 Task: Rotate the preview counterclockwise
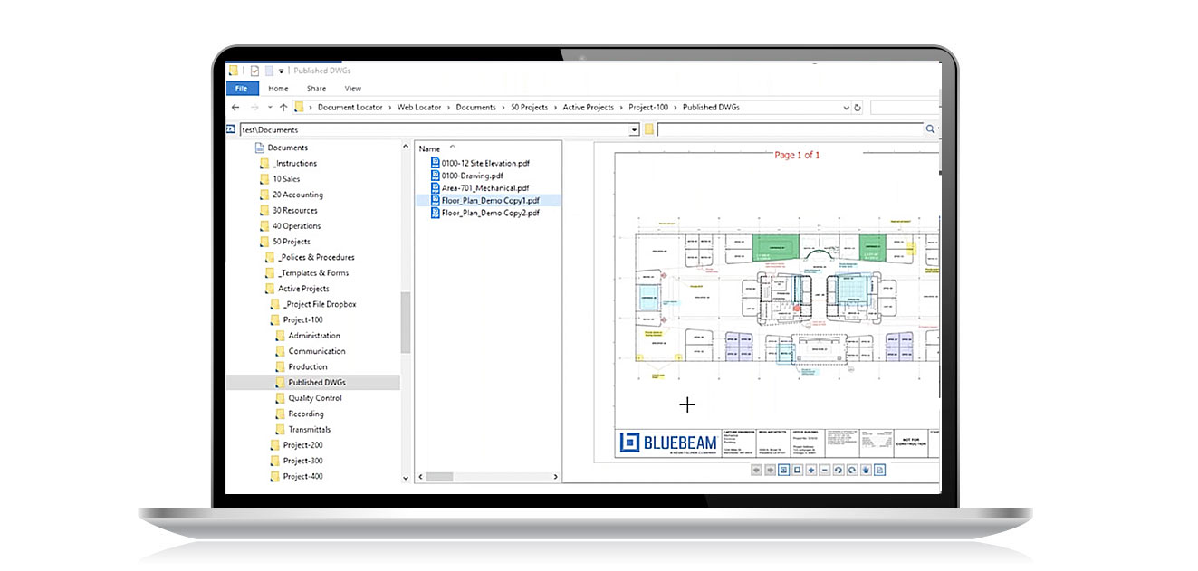839,471
